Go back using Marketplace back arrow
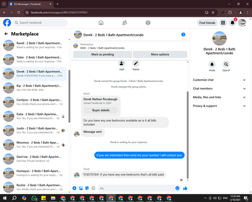The image size is (252, 202). coord(7,34)
